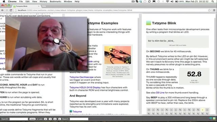The image size is (217, 122).
Task: Click the photo caption under hardware image
Action: 118,72
